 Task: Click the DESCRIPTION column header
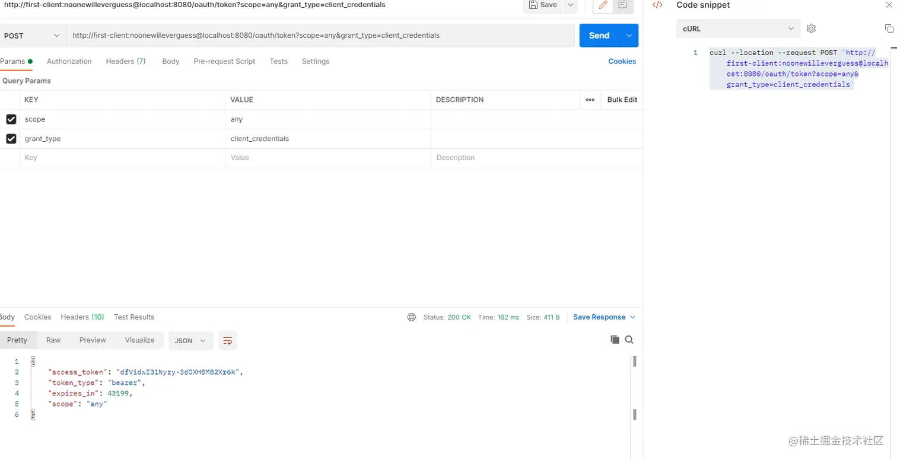click(460, 100)
